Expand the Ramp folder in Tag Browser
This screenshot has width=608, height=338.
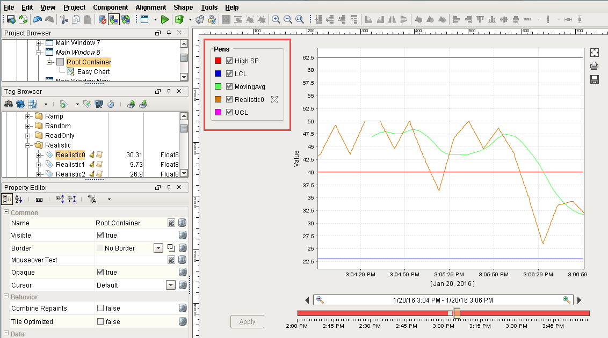[x=28, y=116]
